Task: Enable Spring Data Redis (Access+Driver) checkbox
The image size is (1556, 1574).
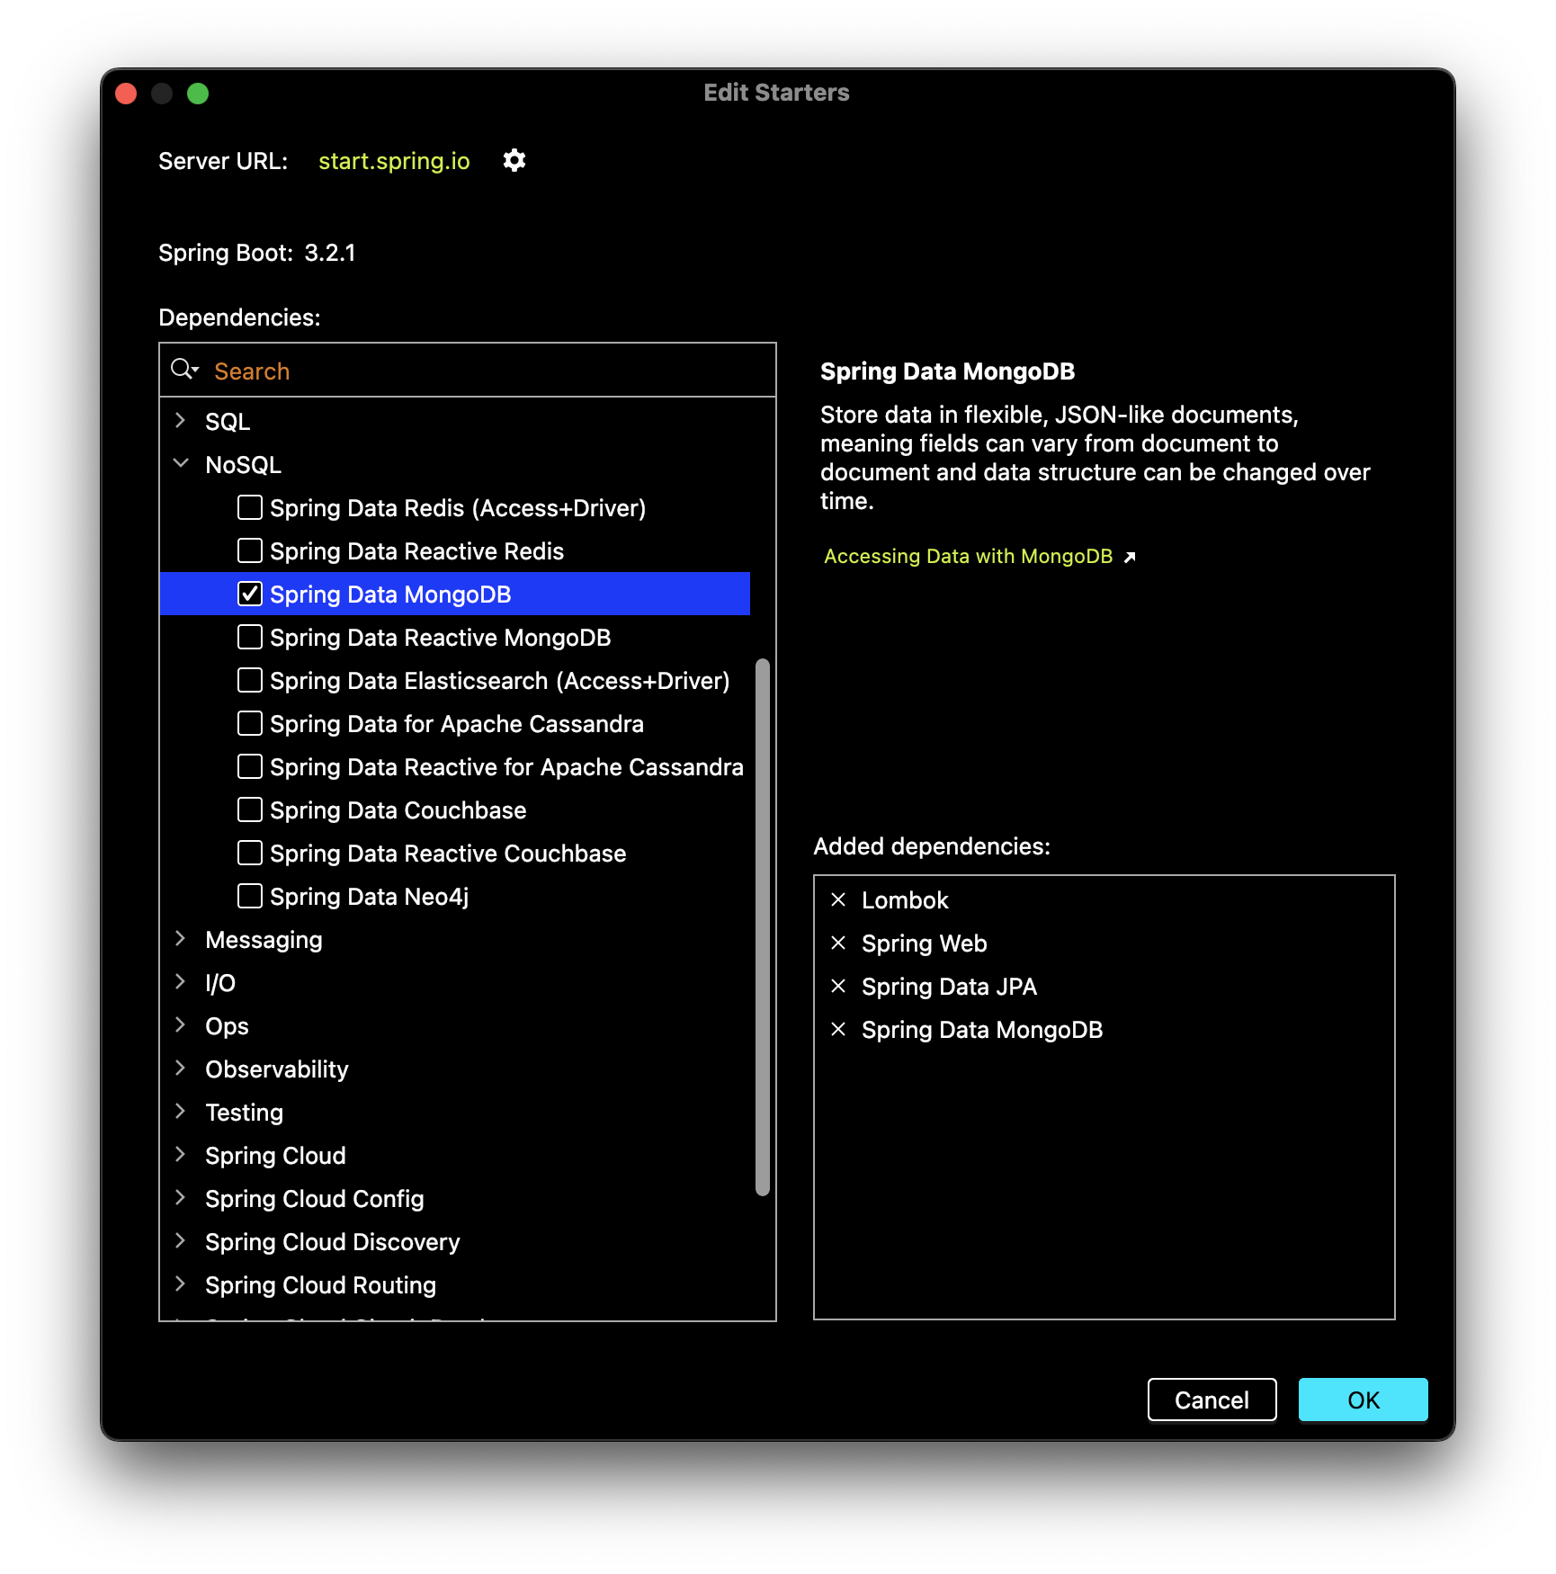Action: click(x=250, y=507)
